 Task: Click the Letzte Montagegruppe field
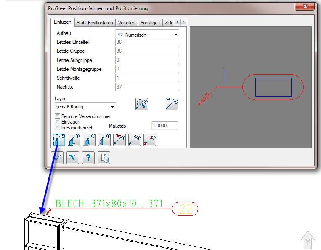(x=147, y=69)
